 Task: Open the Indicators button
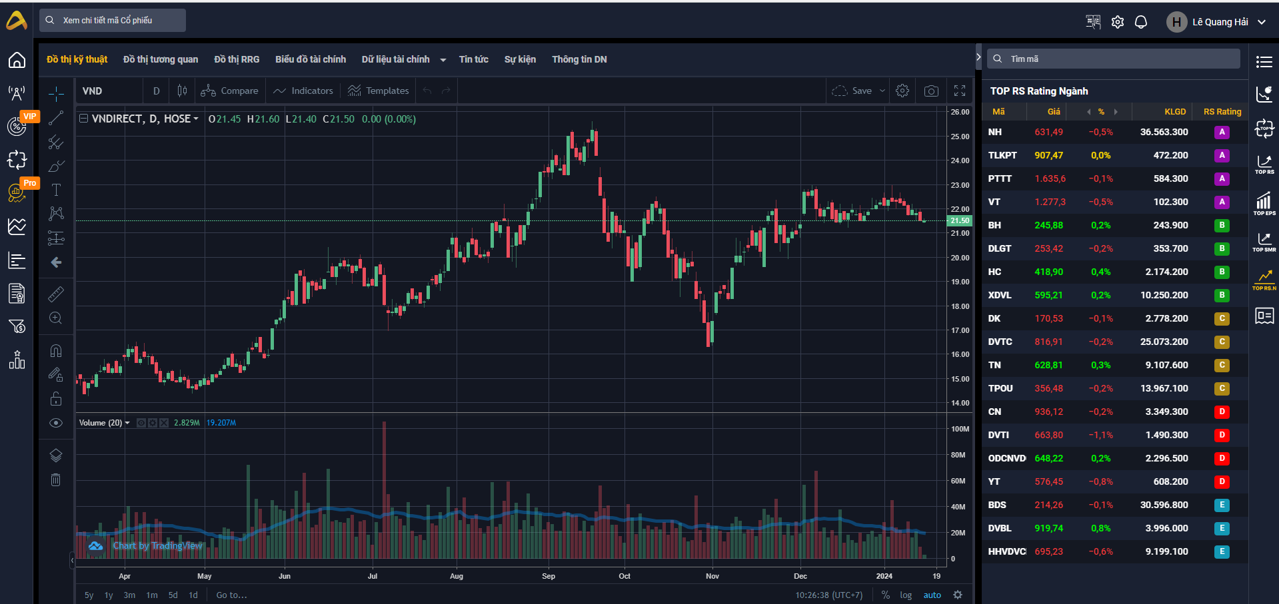[303, 91]
